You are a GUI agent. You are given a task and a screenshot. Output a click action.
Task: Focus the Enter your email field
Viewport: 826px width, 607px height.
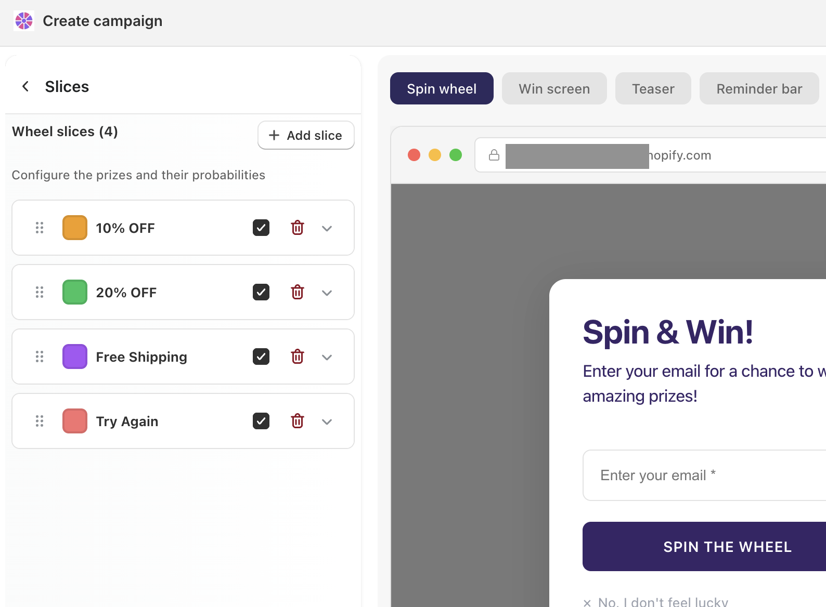[x=704, y=475]
